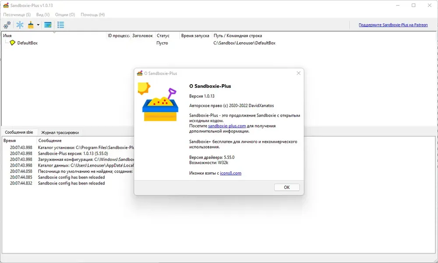Click the sandbox logo image in About dialog
This screenshot has height=263, width=438.
coord(159,102)
